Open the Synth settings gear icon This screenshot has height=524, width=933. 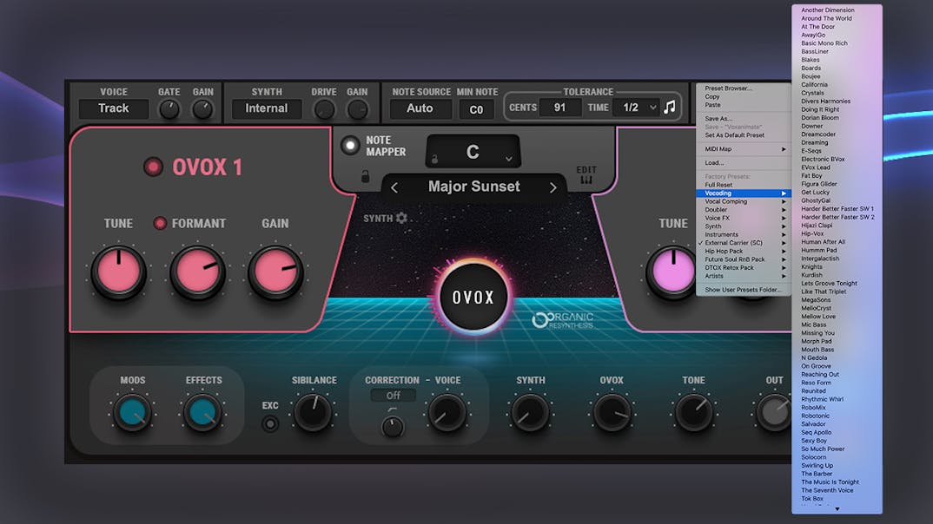point(401,219)
